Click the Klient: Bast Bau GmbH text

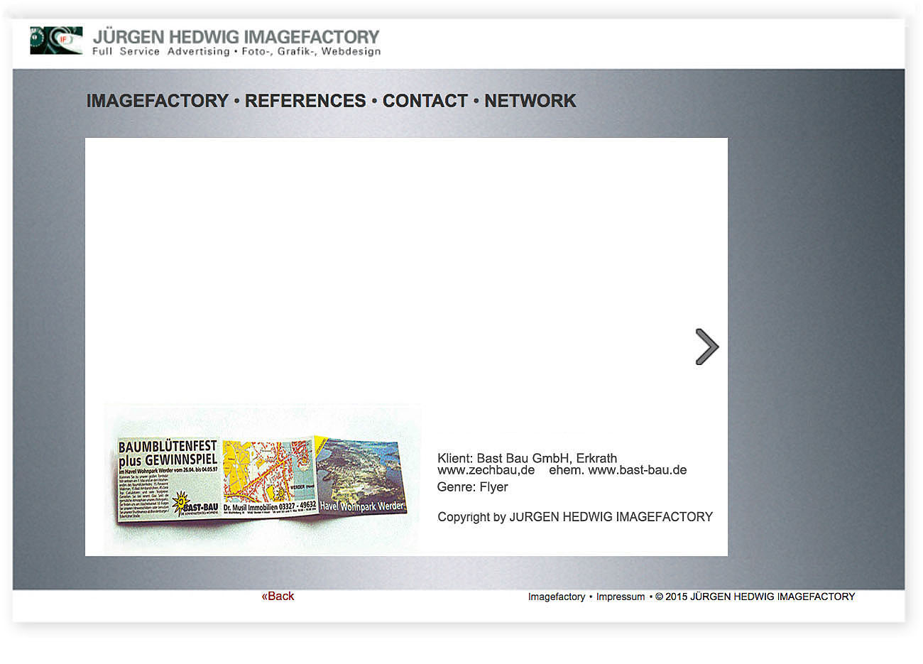(527, 458)
